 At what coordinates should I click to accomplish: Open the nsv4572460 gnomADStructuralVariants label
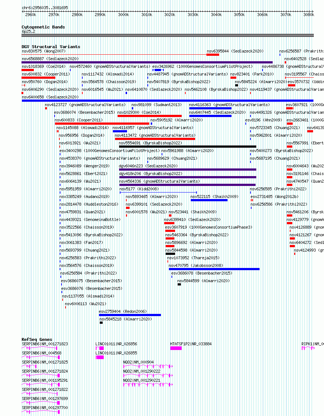tap(110, 66)
